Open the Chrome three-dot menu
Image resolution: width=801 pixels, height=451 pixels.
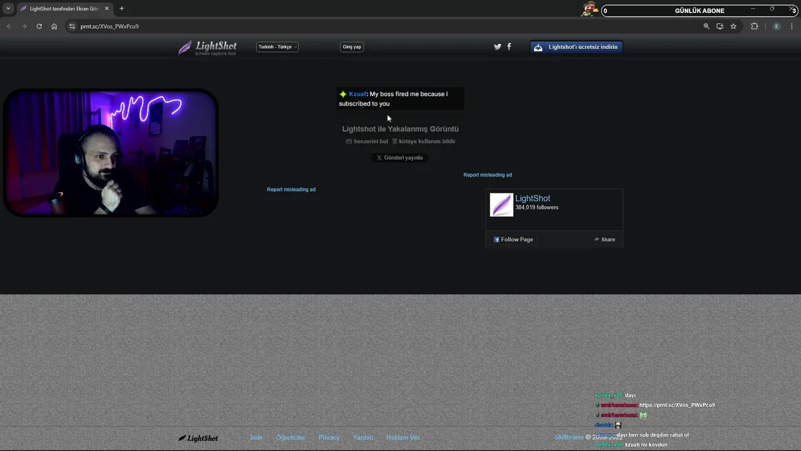(792, 26)
